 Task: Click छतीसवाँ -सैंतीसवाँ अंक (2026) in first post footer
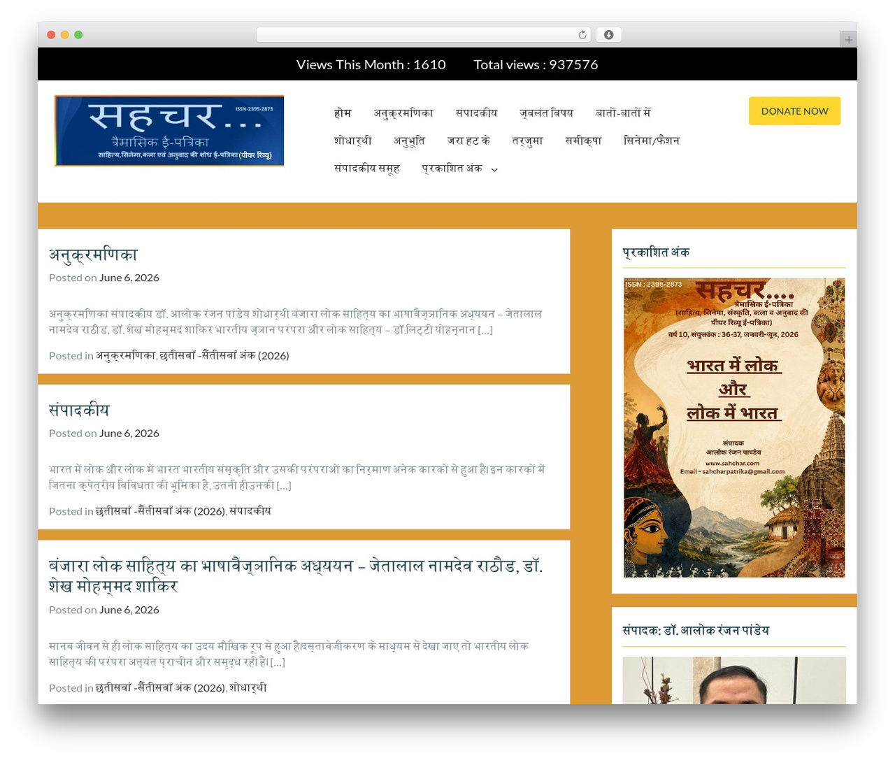pyautogui.click(x=224, y=355)
